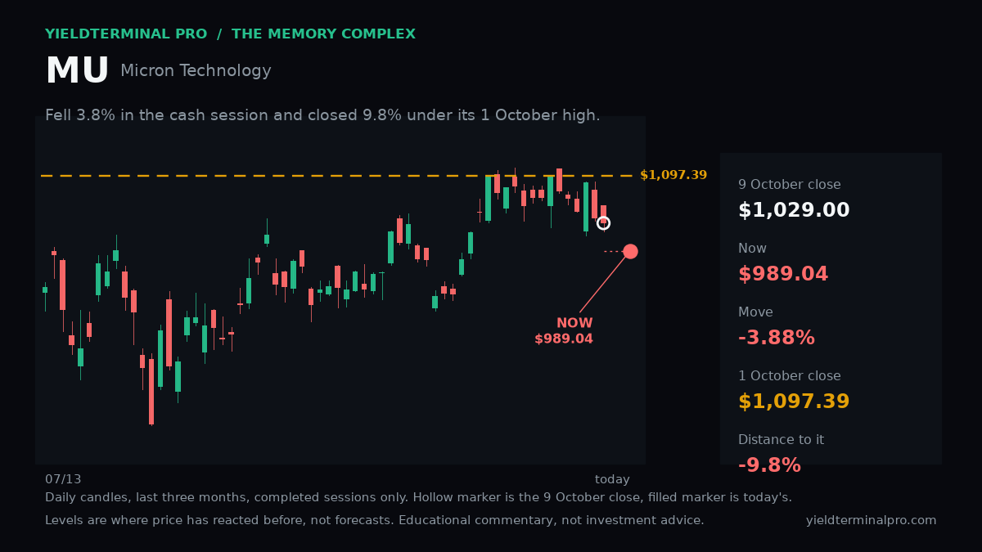Image resolution: width=982 pixels, height=552 pixels.
Task: Click the Distance to it -9.8% value
Action: [769, 466]
